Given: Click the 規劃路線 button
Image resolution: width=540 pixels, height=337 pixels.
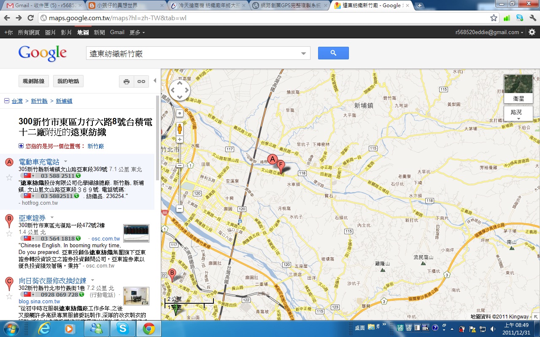Looking at the screenshot, I should 33,81.
